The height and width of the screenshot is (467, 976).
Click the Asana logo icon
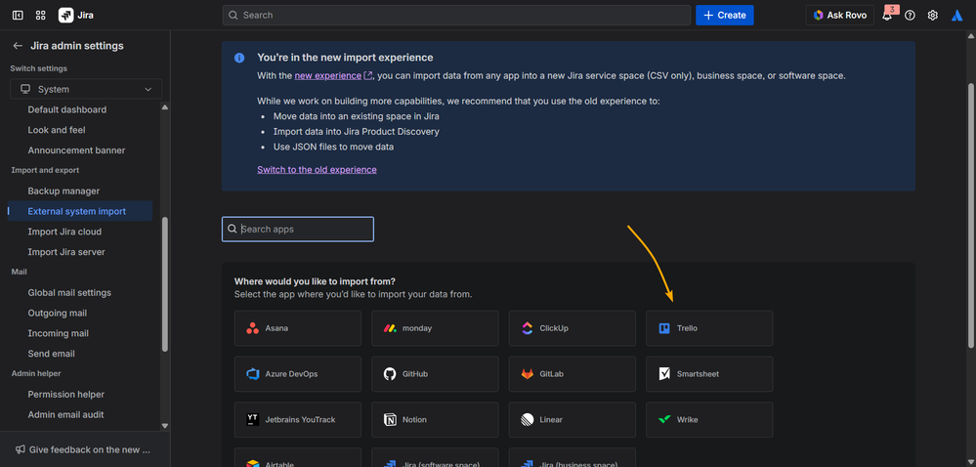coord(252,328)
